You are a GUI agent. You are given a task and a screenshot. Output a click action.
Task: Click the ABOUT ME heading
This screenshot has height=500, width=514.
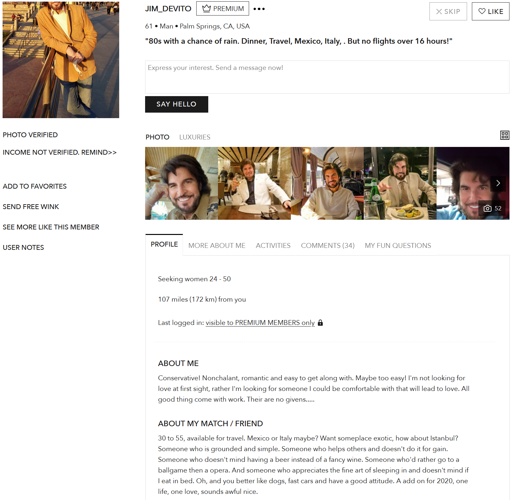[178, 363]
